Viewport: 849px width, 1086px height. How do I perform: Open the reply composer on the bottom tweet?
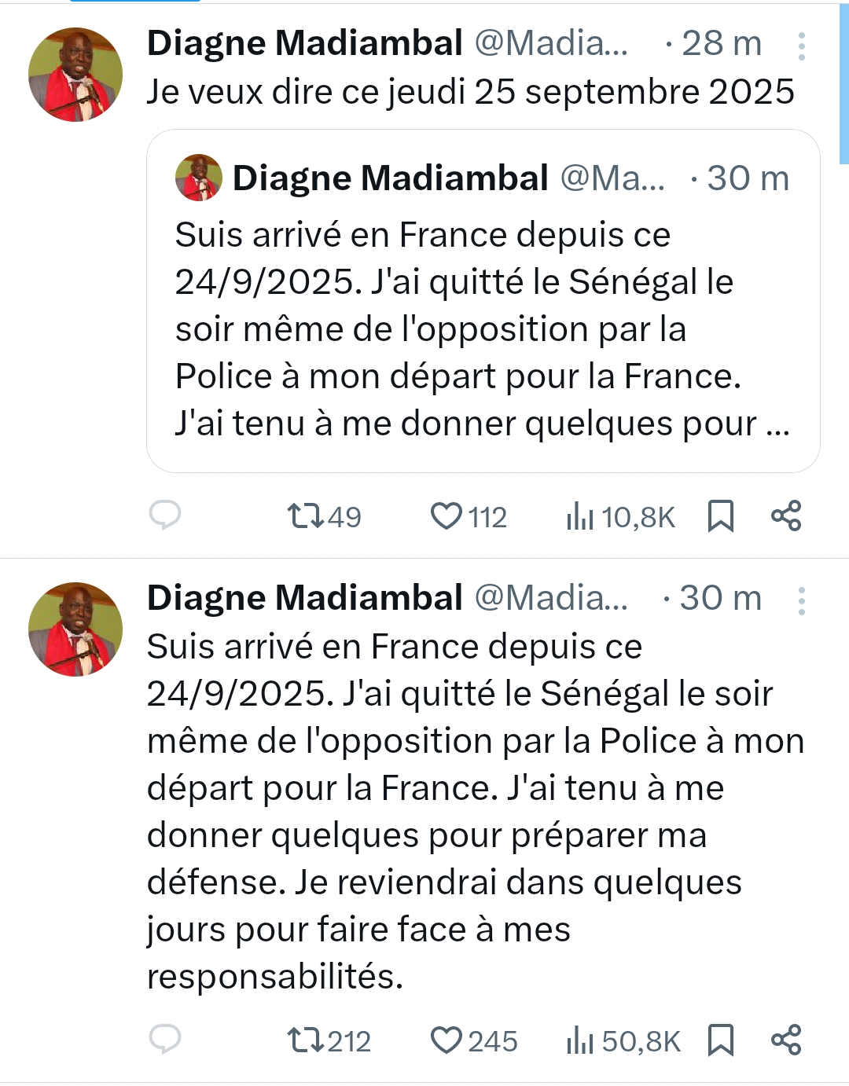(165, 1039)
